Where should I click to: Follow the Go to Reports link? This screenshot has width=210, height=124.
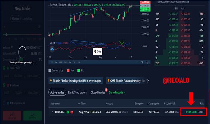[x=117, y=93]
